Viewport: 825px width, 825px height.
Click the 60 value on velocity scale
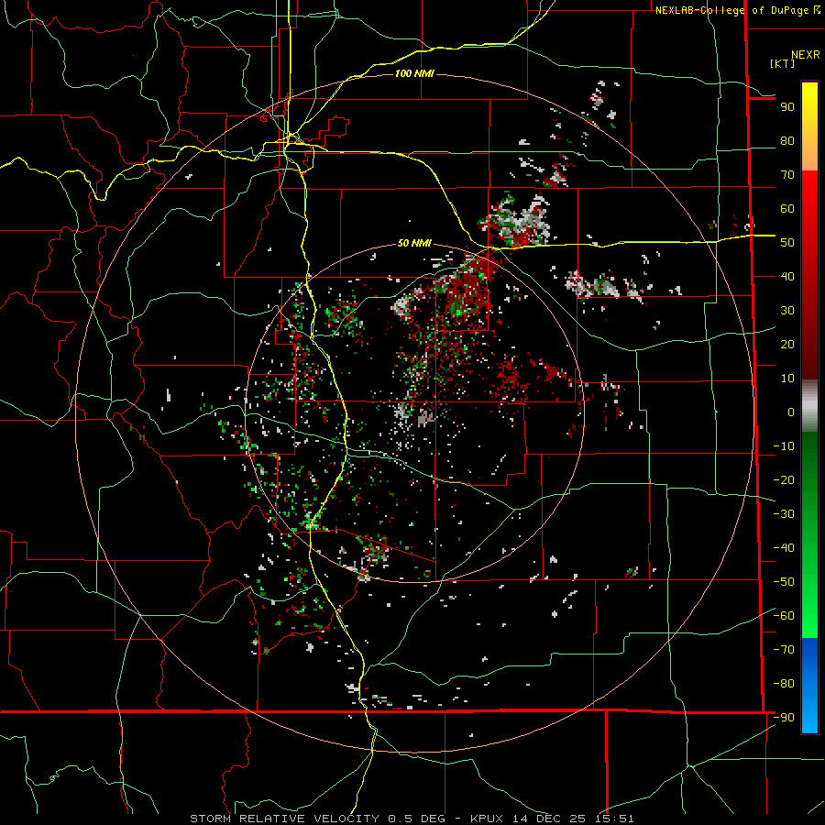[x=787, y=208]
